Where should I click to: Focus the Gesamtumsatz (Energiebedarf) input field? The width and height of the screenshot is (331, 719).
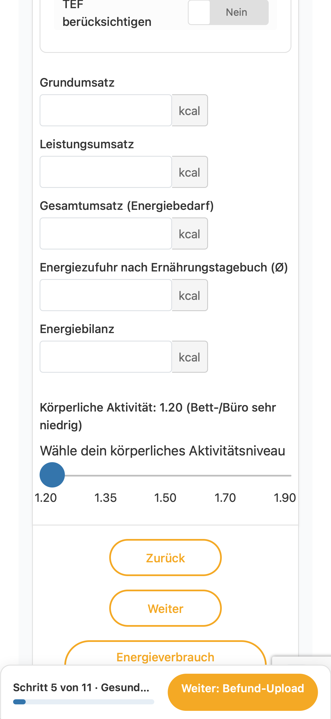coord(106,233)
